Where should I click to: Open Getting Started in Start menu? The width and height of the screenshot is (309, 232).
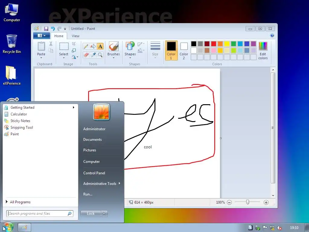[x=40, y=108]
